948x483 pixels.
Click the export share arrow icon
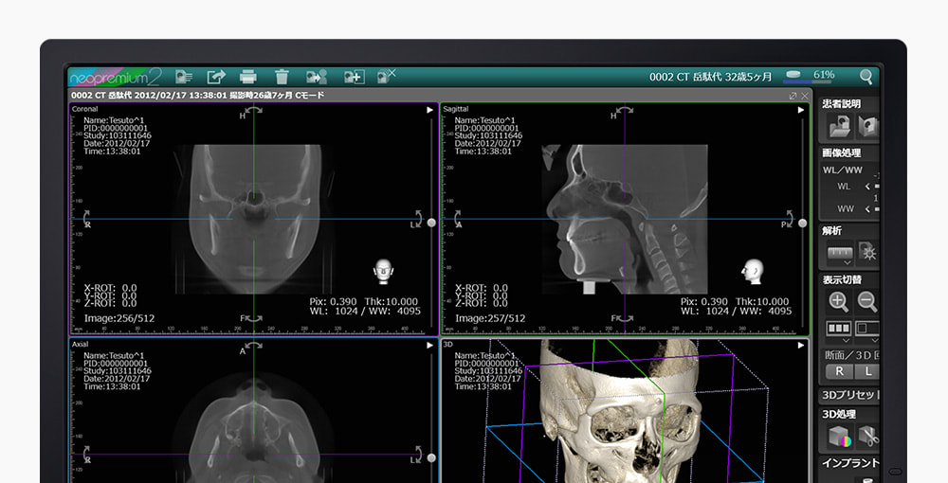tap(216, 77)
